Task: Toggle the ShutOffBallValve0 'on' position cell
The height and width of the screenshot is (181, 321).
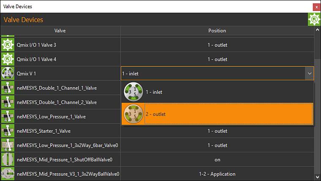Action: (217, 159)
